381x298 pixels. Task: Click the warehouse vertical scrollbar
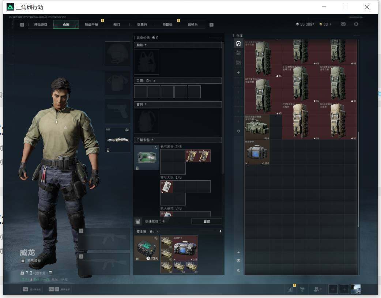point(358,180)
